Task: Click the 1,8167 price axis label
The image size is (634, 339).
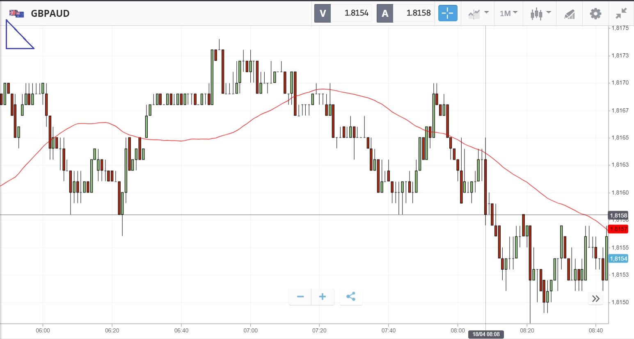Action: click(x=620, y=110)
